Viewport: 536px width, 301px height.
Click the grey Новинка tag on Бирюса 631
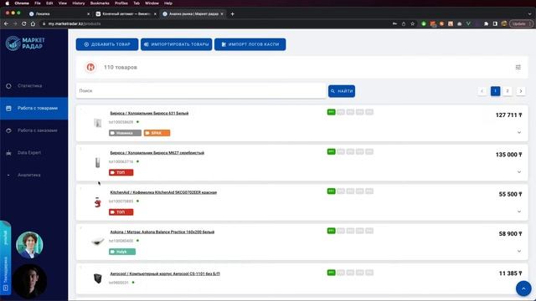(x=125, y=133)
